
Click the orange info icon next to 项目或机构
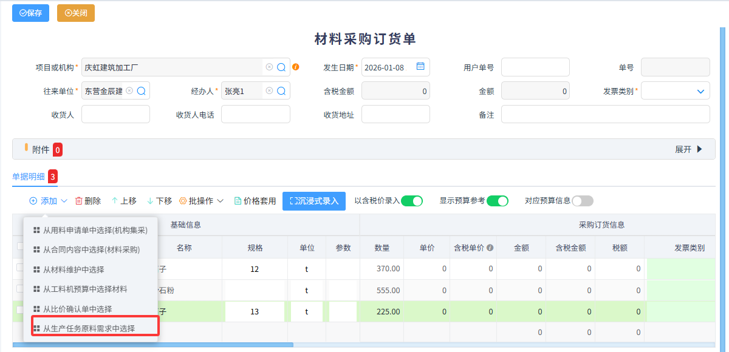pyautogui.click(x=296, y=67)
